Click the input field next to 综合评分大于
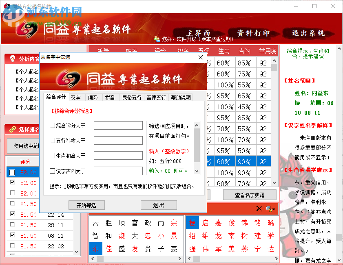Image resolution: width=343 pixels, height=265 pixels. (118, 125)
